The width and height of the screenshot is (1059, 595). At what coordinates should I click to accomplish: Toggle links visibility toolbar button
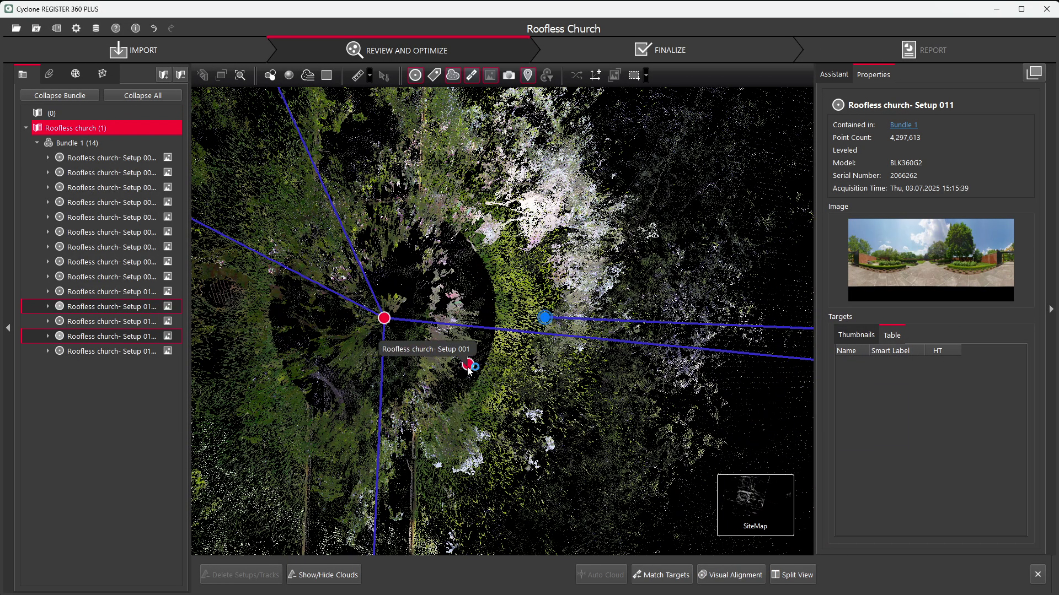coord(472,75)
